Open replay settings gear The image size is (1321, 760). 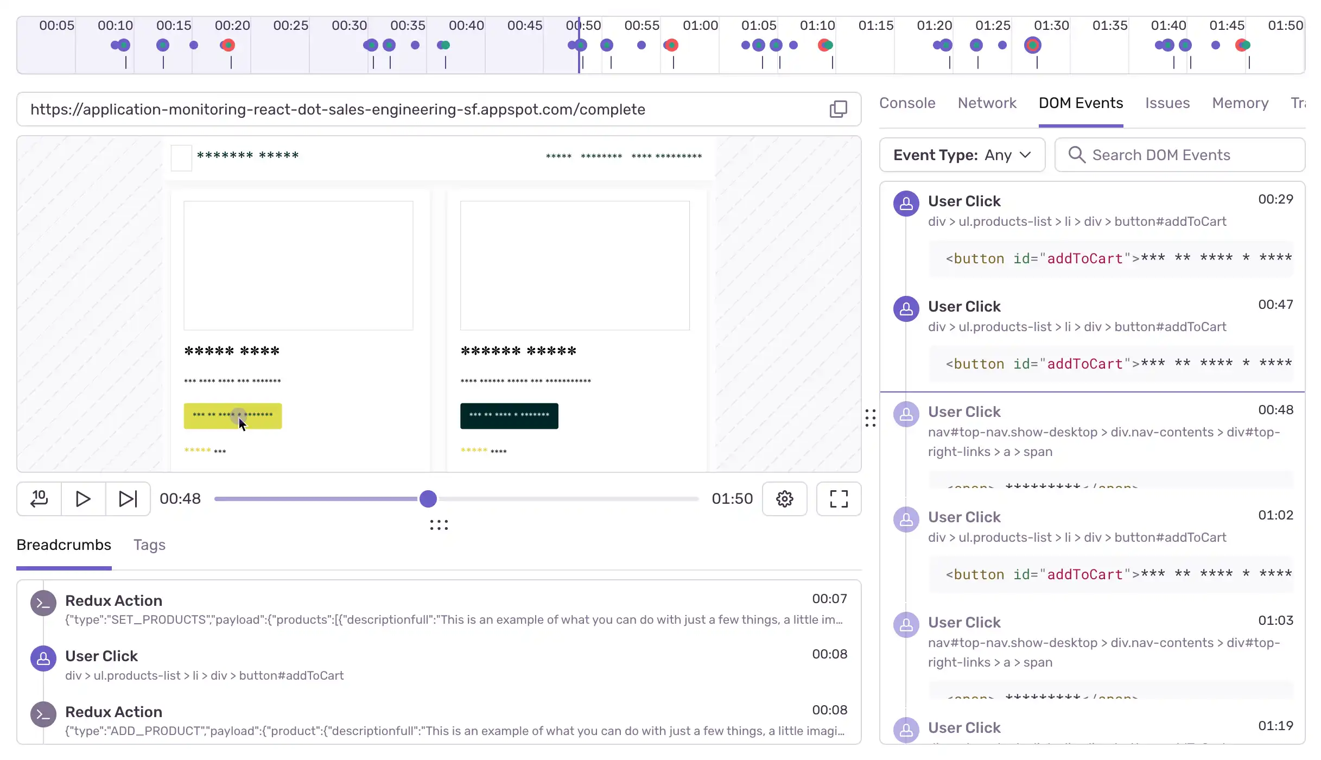(x=784, y=498)
